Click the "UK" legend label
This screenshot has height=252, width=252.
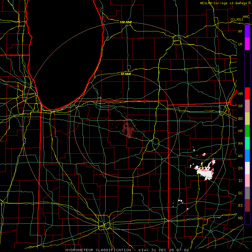[x=240, y=44]
